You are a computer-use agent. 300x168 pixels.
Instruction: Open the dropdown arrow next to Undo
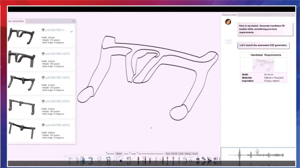94,159
